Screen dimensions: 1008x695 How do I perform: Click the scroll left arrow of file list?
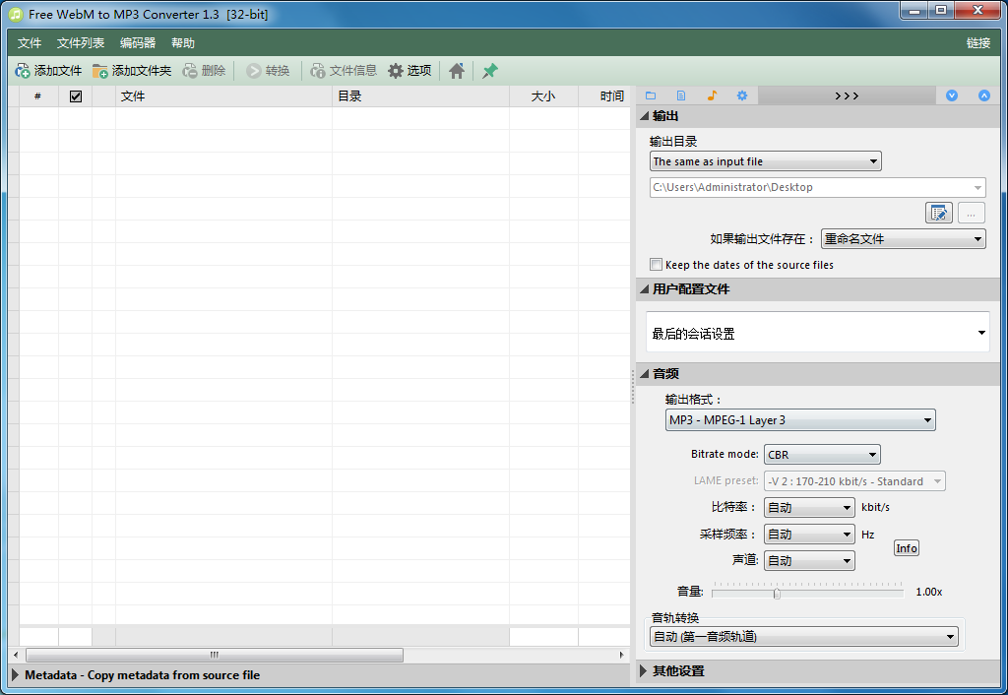pos(16,655)
